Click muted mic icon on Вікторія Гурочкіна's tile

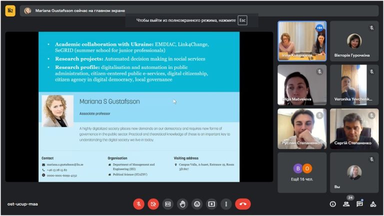tap(371, 28)
